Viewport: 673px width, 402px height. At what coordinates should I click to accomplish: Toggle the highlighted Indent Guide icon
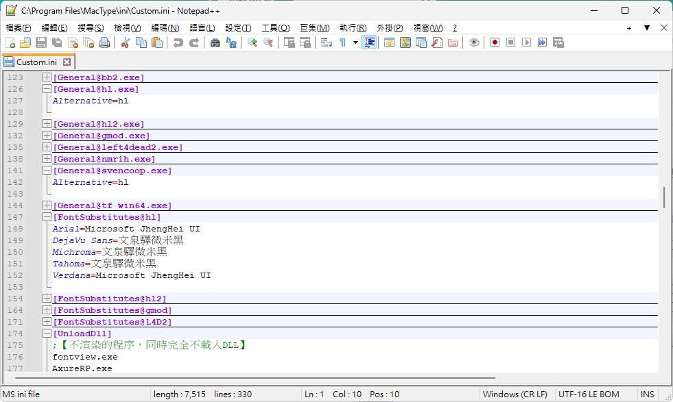[x=368, y=42]
